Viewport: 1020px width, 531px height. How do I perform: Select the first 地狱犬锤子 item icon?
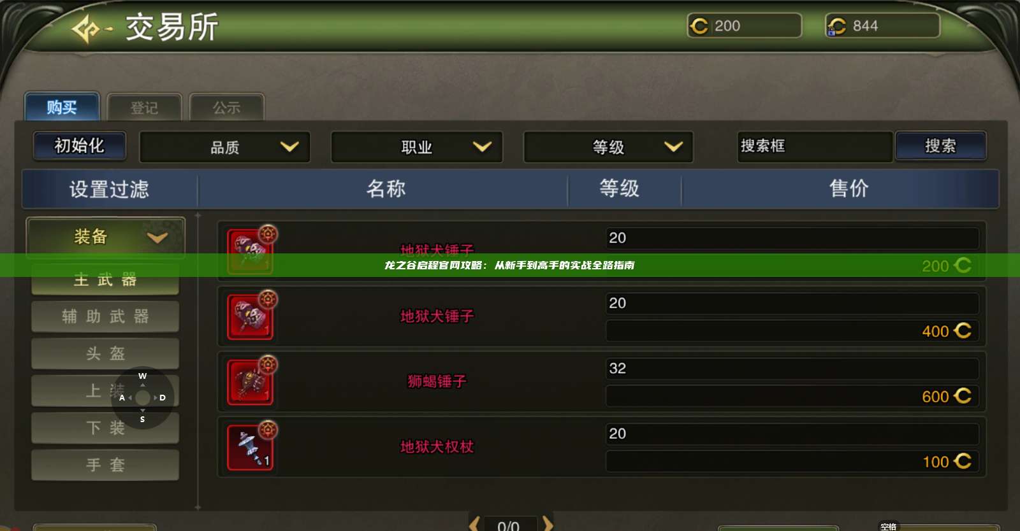point(250,251)
